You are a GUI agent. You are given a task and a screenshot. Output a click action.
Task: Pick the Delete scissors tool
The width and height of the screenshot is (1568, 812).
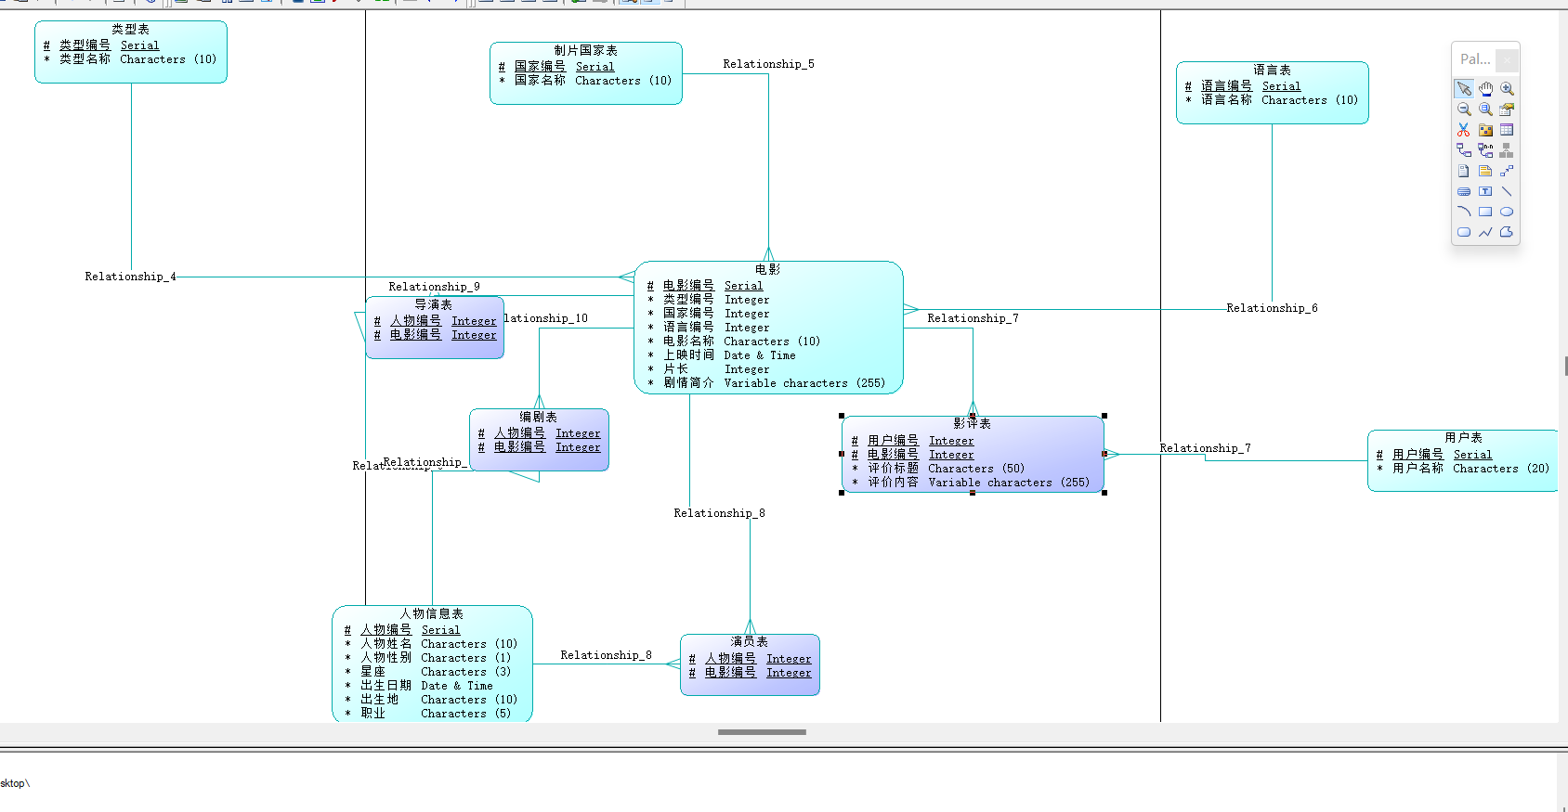tap(1464, 130)
